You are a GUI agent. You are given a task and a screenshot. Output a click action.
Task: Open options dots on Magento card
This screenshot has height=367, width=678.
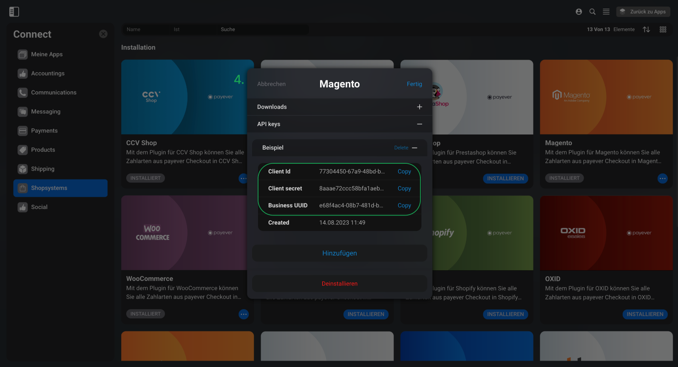coord(662,179)
